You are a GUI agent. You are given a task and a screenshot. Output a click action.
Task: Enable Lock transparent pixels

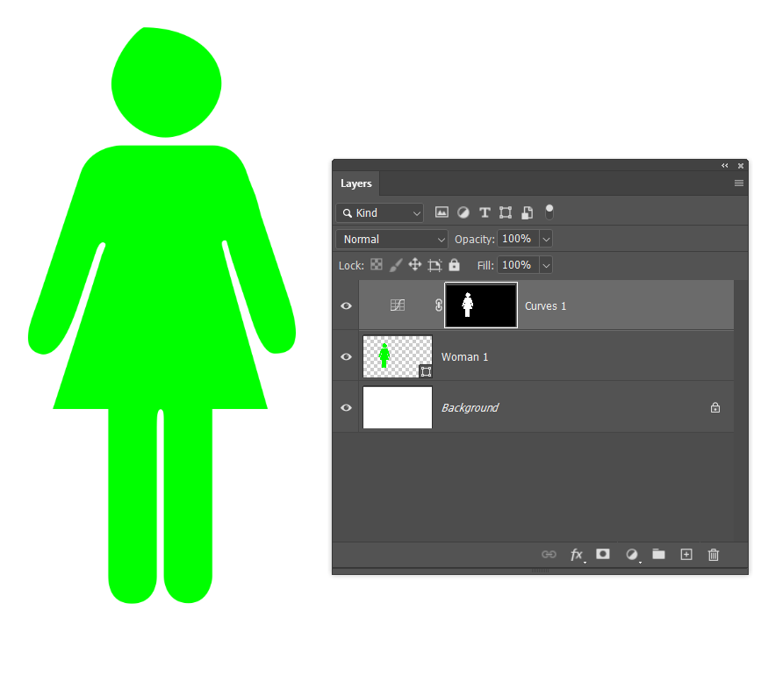pos(377,265)
